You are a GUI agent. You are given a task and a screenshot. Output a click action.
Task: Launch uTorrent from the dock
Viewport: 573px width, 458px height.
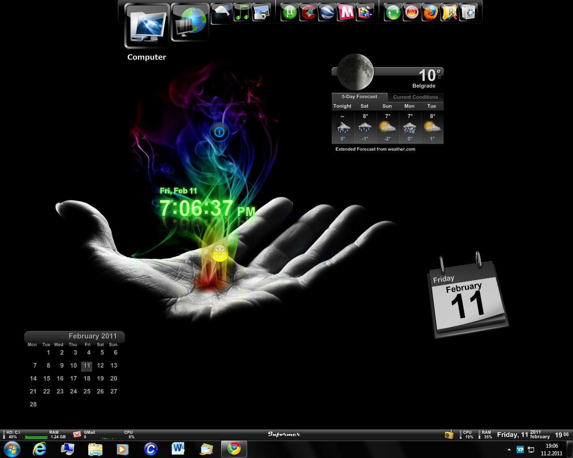(x=289, y=13)
